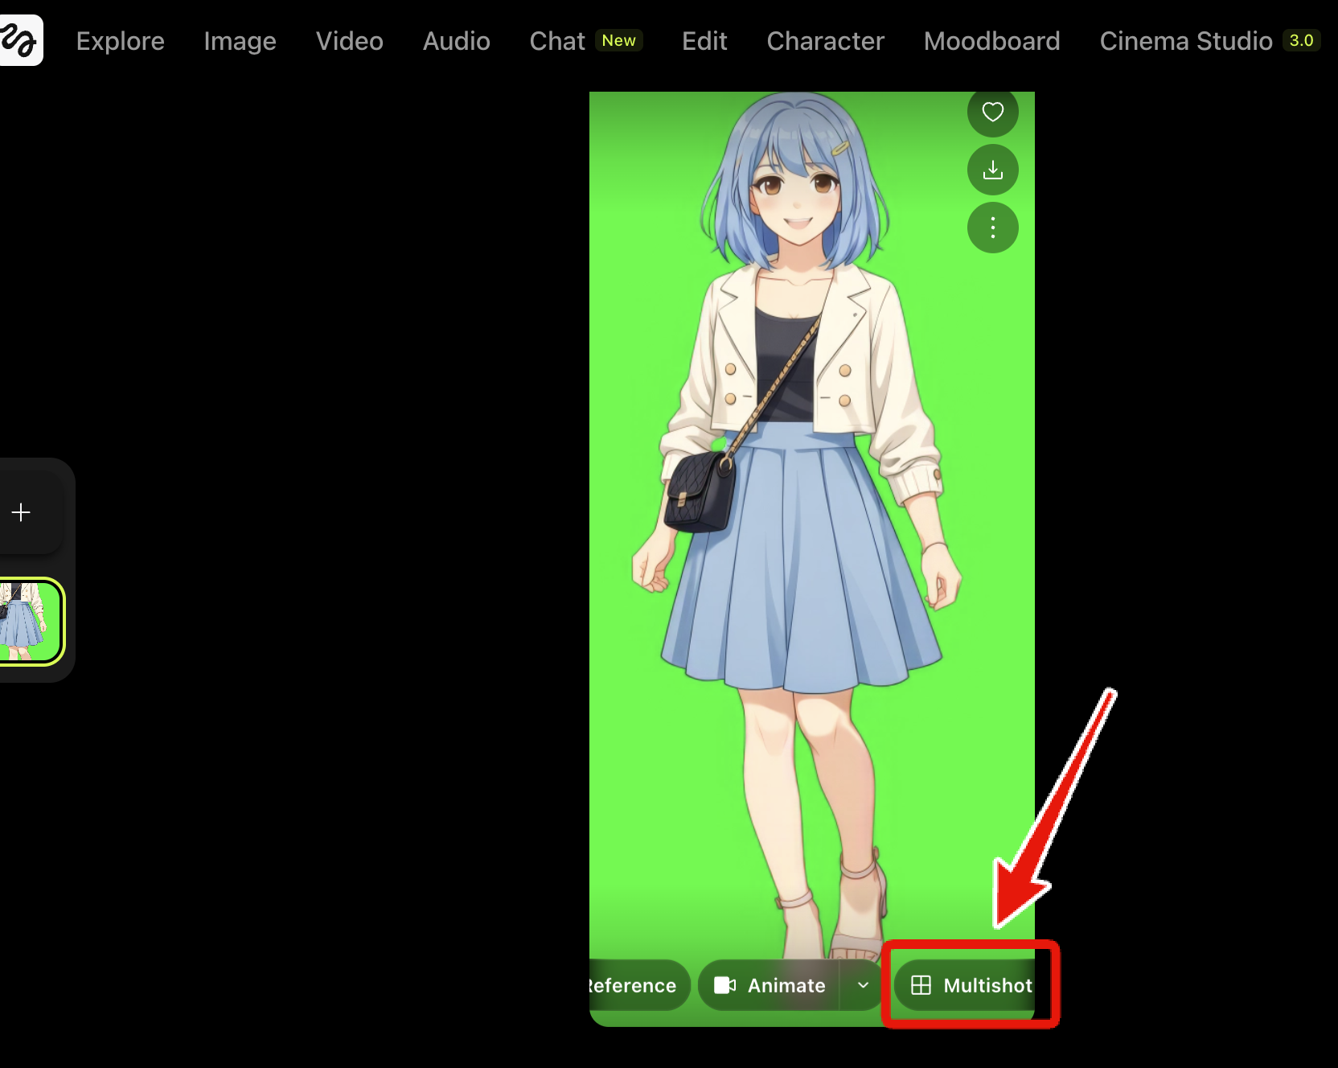Click the Higgsfield logo icon

20,40
